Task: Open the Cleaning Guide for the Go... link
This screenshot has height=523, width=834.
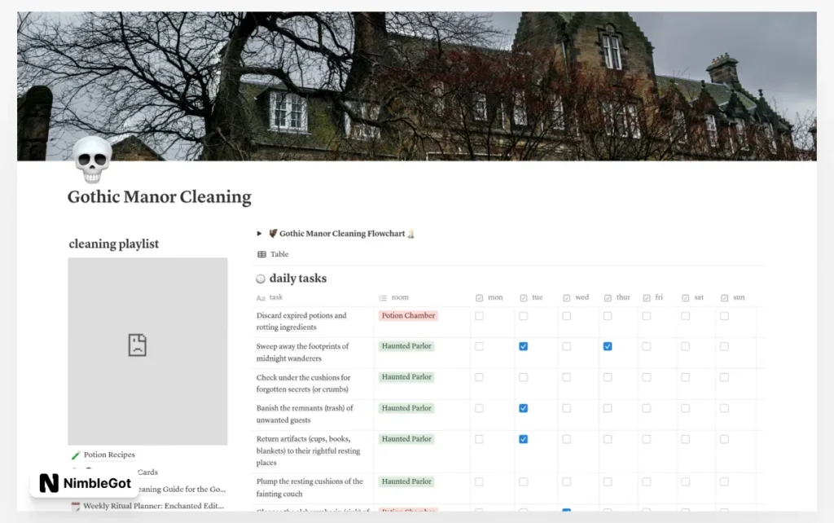Action: (x=182, y=489)
